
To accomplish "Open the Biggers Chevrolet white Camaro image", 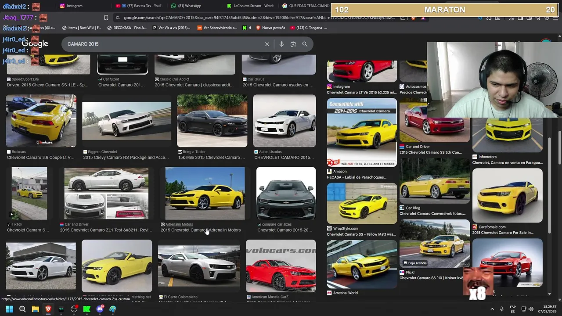I will point(126,121).
